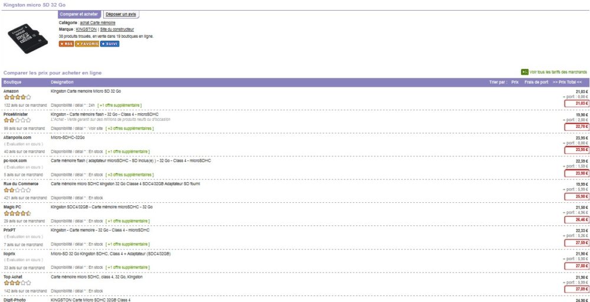Screen dimensions: 590x302
Task: Open the Déposer un avis tab
Action: click(x=121, y=14)
